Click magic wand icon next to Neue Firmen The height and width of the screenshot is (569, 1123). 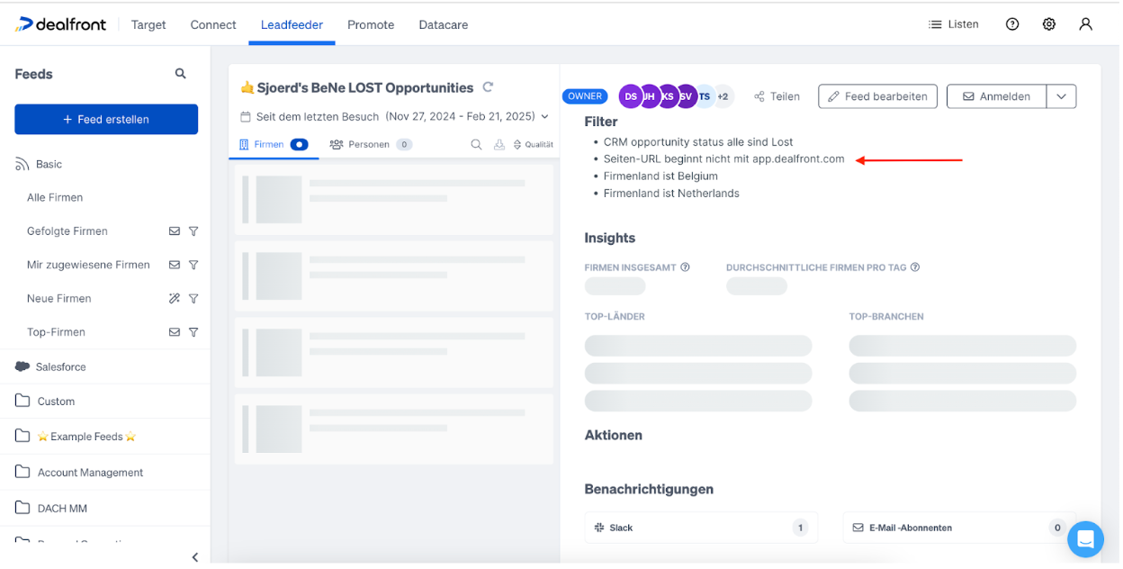tap(175, 298)
